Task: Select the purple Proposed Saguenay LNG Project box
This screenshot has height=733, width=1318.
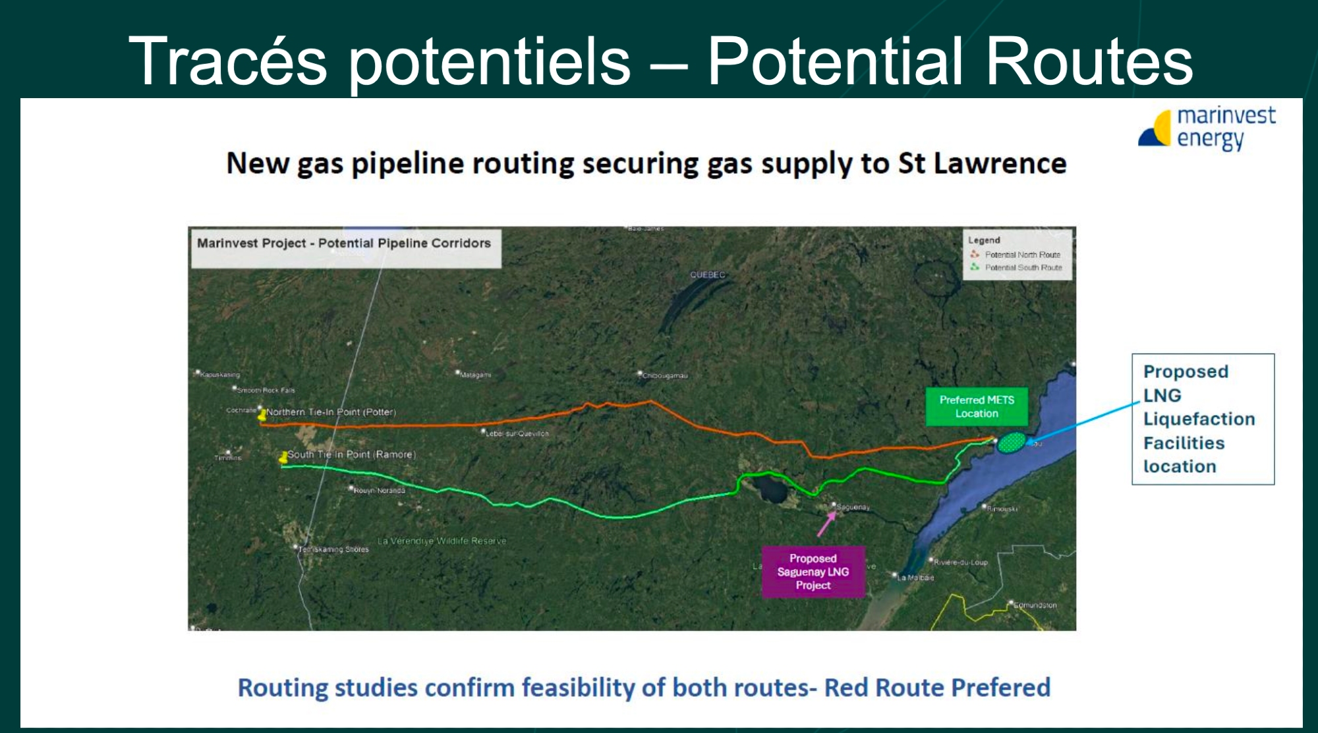Action: point(813,572)
